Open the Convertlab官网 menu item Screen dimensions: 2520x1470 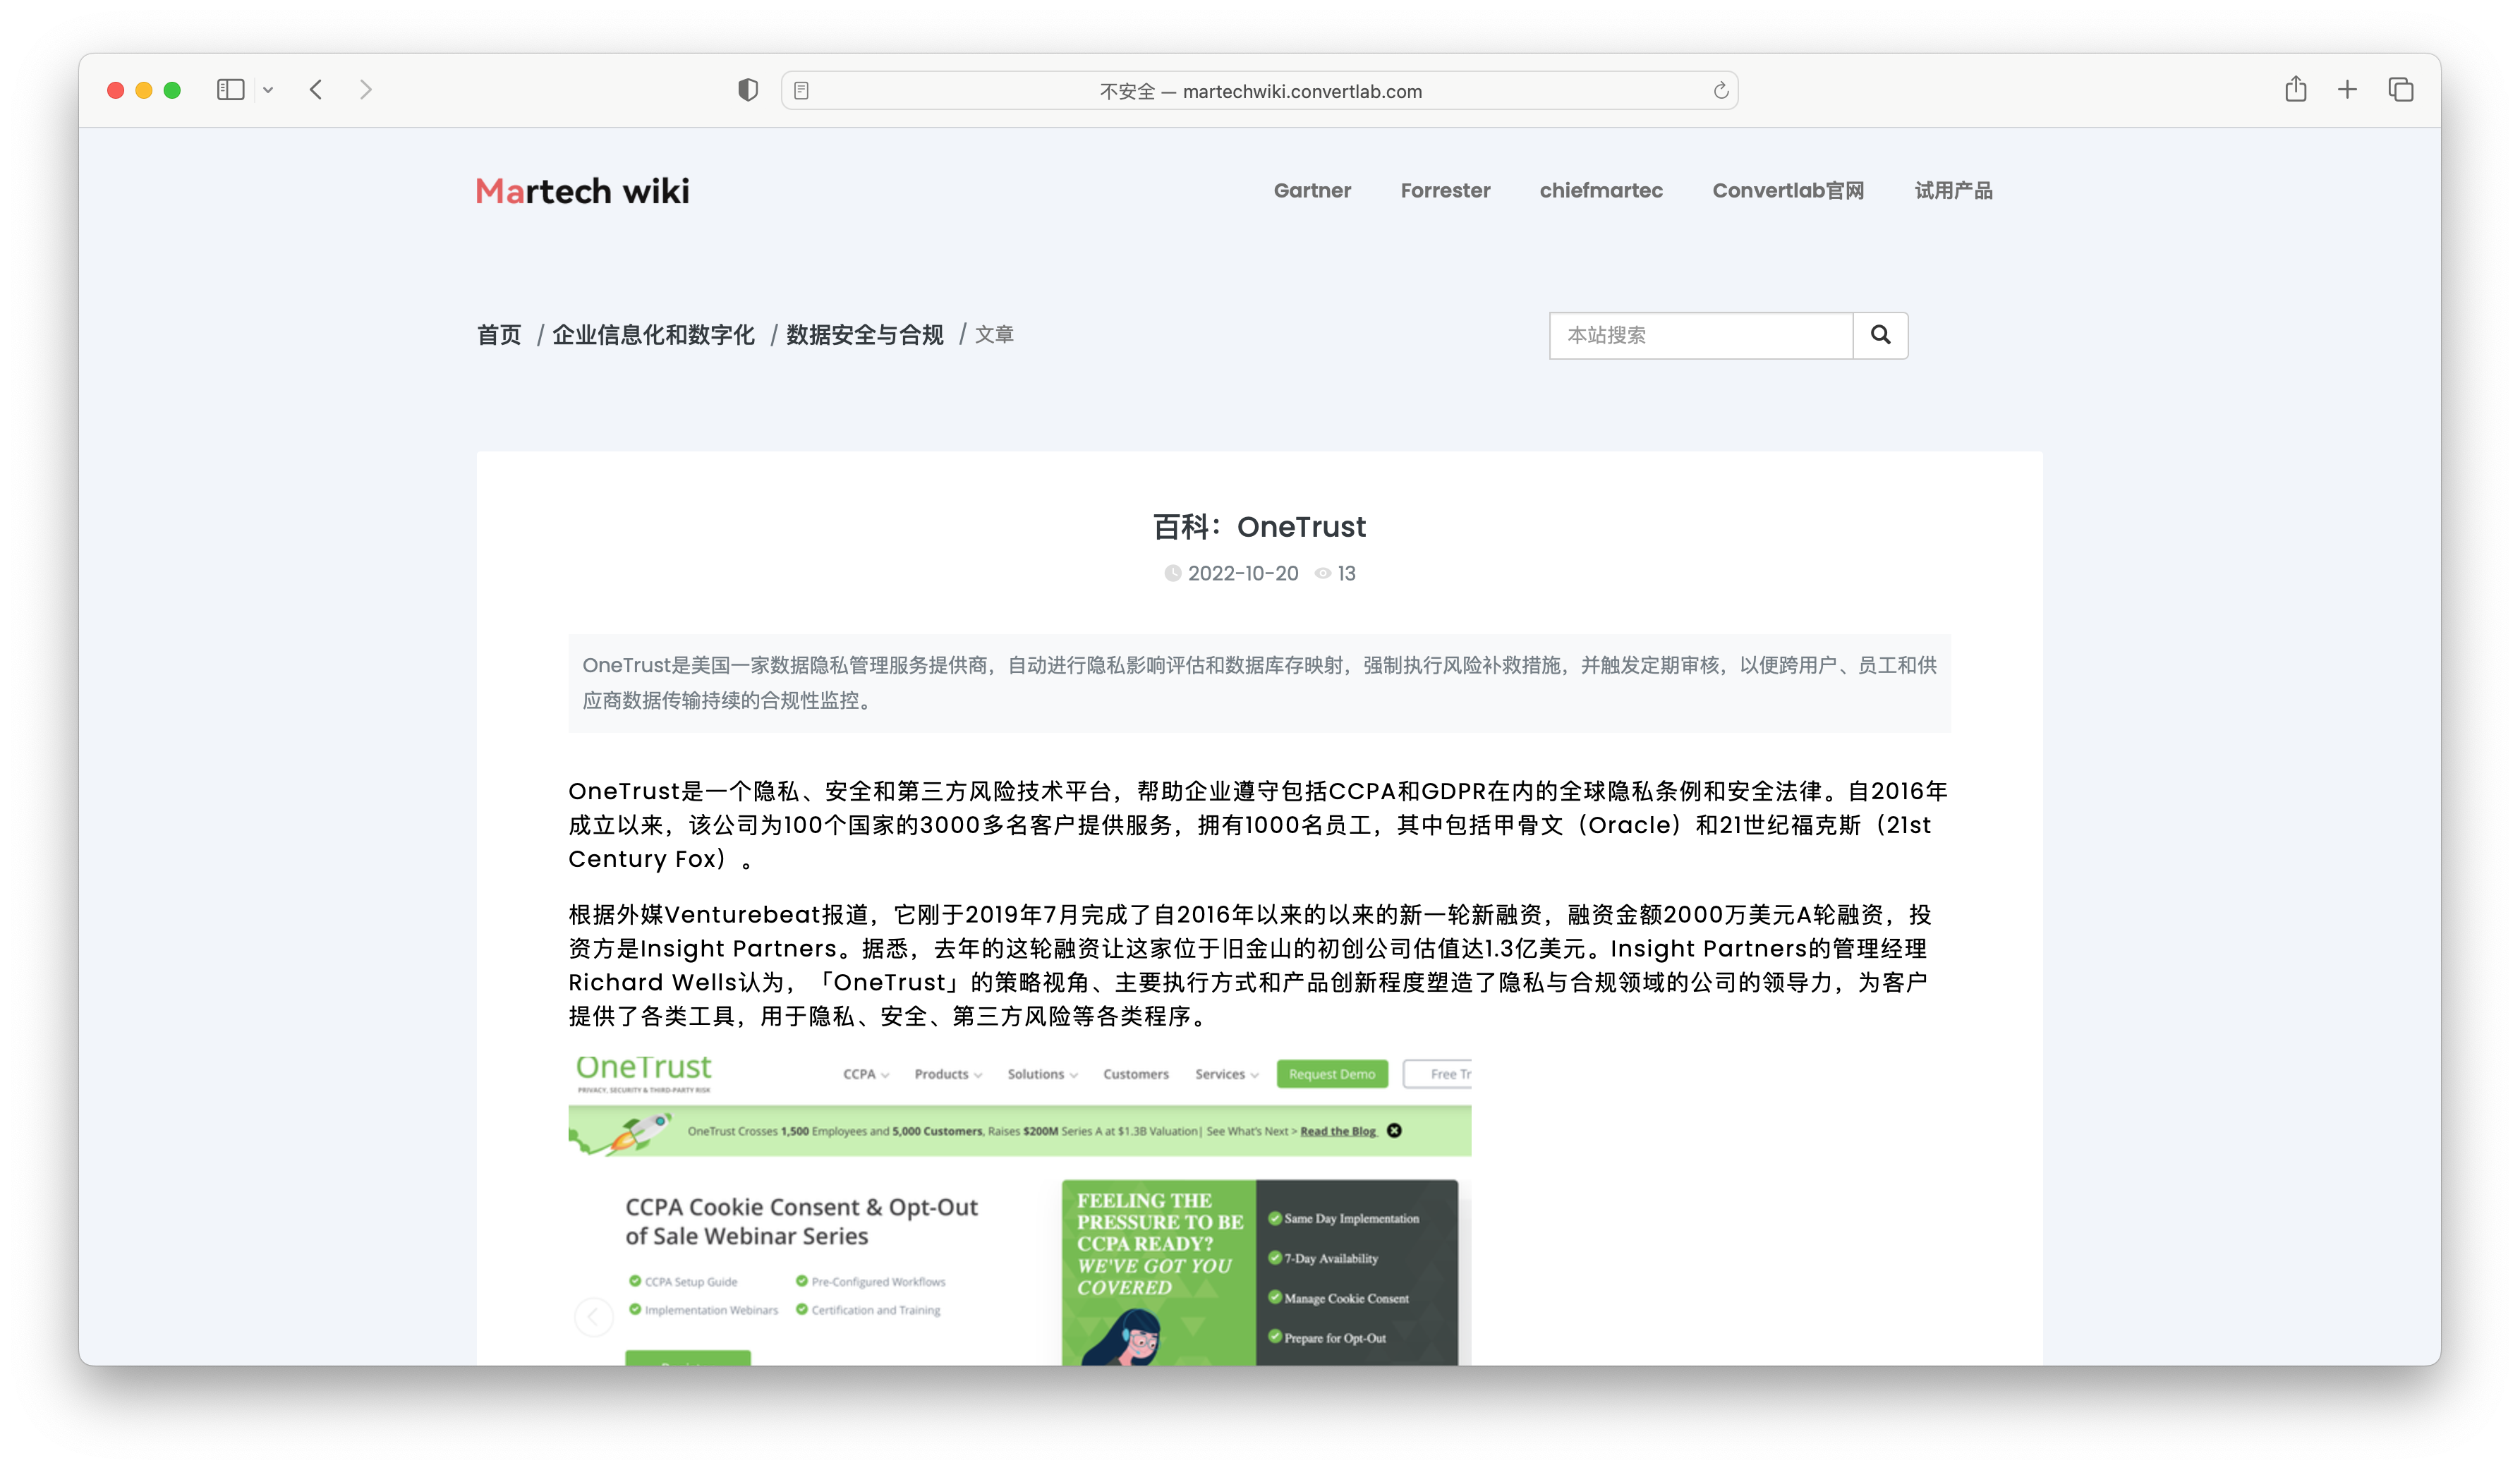[1788, 190]
